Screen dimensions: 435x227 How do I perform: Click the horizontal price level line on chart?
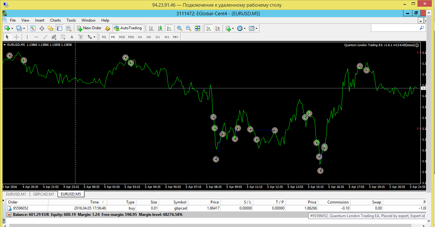coord(210,88)
